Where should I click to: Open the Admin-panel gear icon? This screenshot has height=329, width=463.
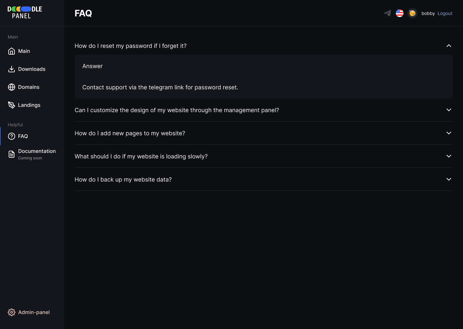click(x=12, y=312)
